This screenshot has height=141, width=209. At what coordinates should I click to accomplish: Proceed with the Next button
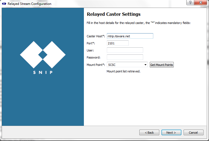[171, 133]
